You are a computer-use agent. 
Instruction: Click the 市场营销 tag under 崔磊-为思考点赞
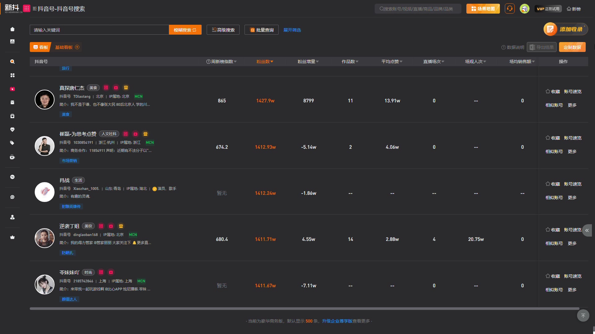pos(69,161)
